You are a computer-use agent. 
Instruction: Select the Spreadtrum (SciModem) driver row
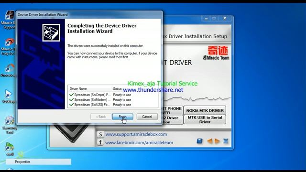pyautogui.click(x=113, y=100)
